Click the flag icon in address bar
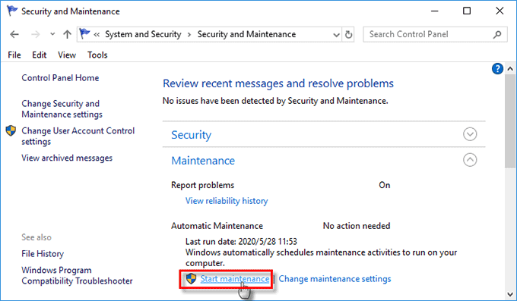Screen dimensions: 517x301 pyautogui.click(x=84, y=34)
